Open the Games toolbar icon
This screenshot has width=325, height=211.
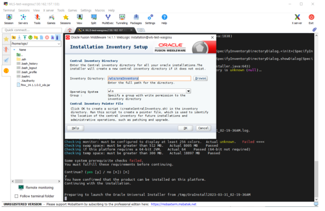coord(51,19)
